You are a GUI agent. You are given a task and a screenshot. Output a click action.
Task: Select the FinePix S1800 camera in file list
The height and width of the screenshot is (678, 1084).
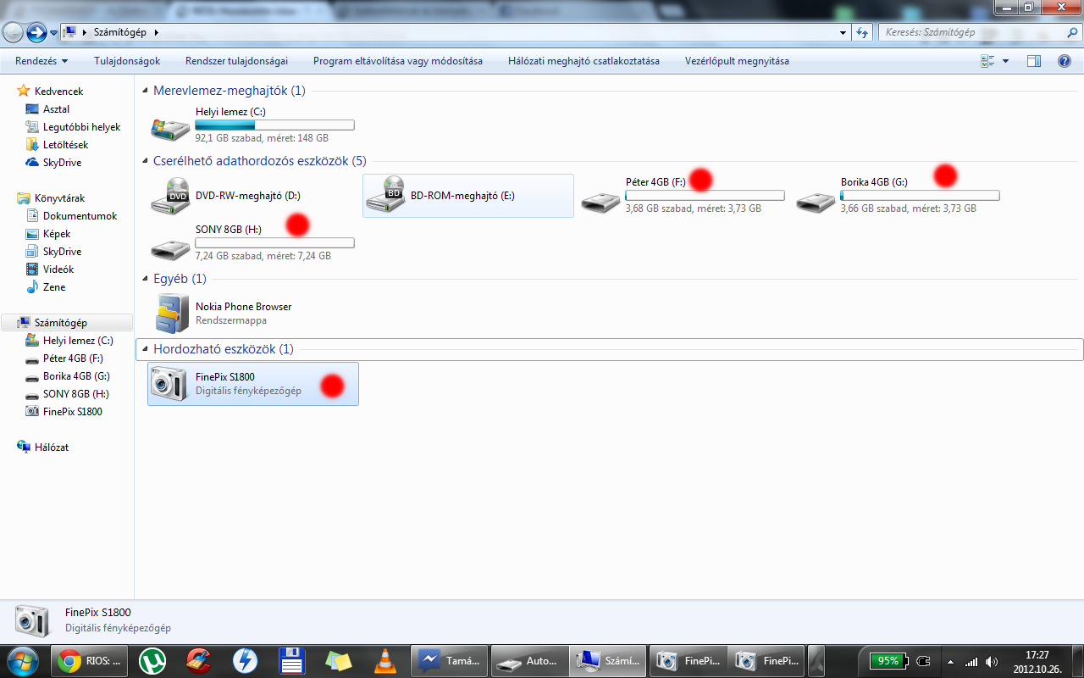(252, 384)
